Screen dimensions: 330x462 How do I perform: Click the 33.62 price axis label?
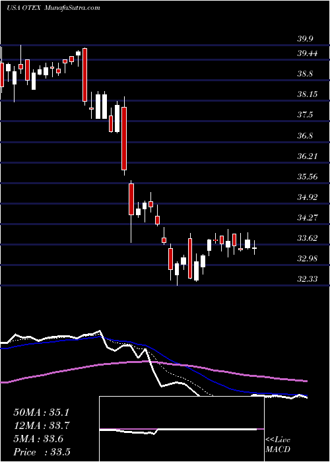pyautogui.click(x=308, y=238)
